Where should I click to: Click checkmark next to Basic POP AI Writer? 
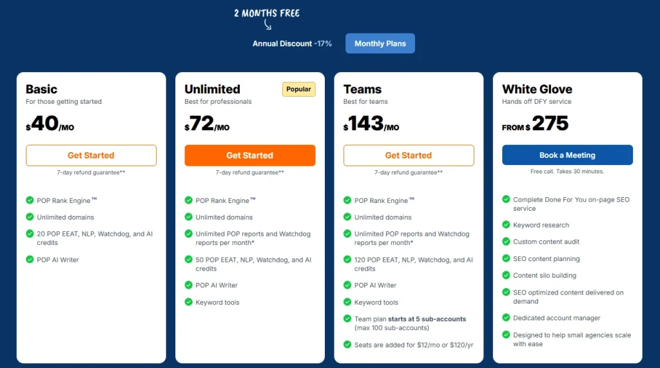click(x=30, y=259)
